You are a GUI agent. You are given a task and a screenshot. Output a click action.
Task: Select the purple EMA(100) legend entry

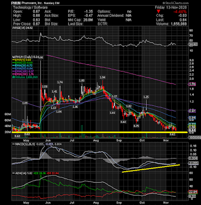(x=23, y=71)
